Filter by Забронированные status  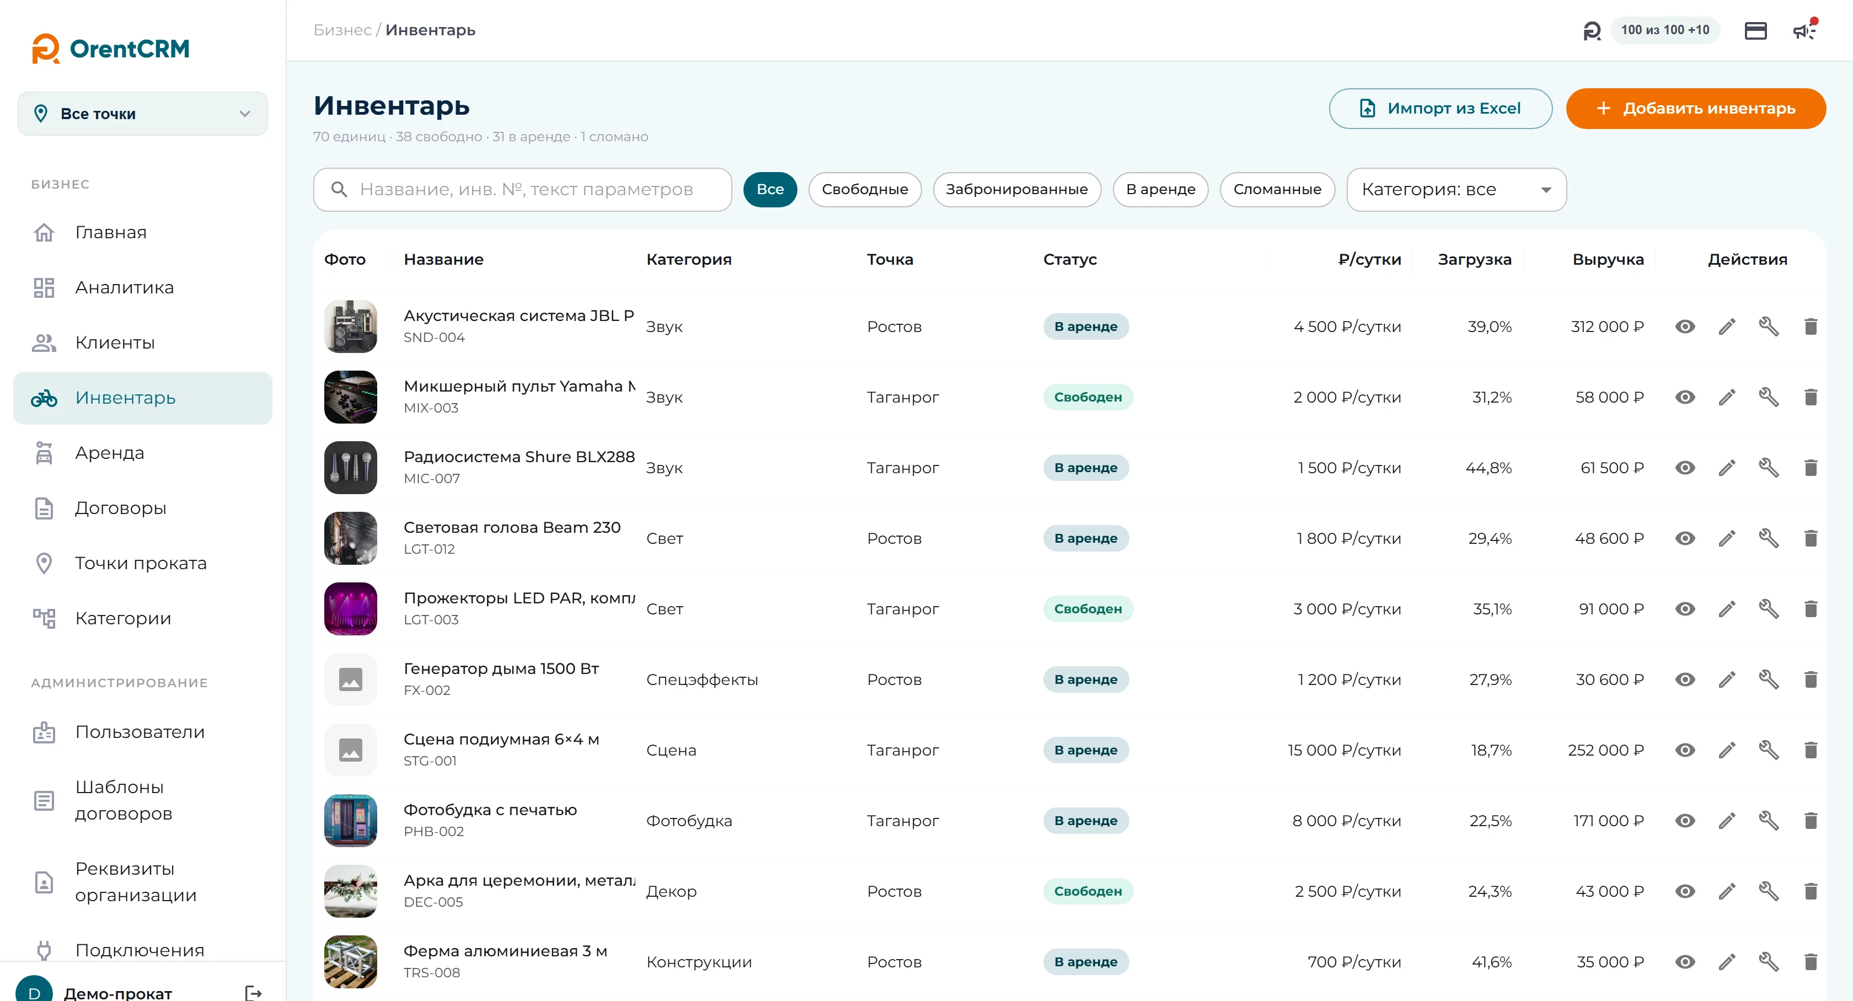point(1016,189)
